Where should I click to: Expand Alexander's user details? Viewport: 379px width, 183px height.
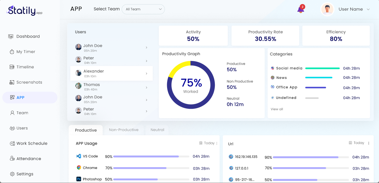point(146,74)
